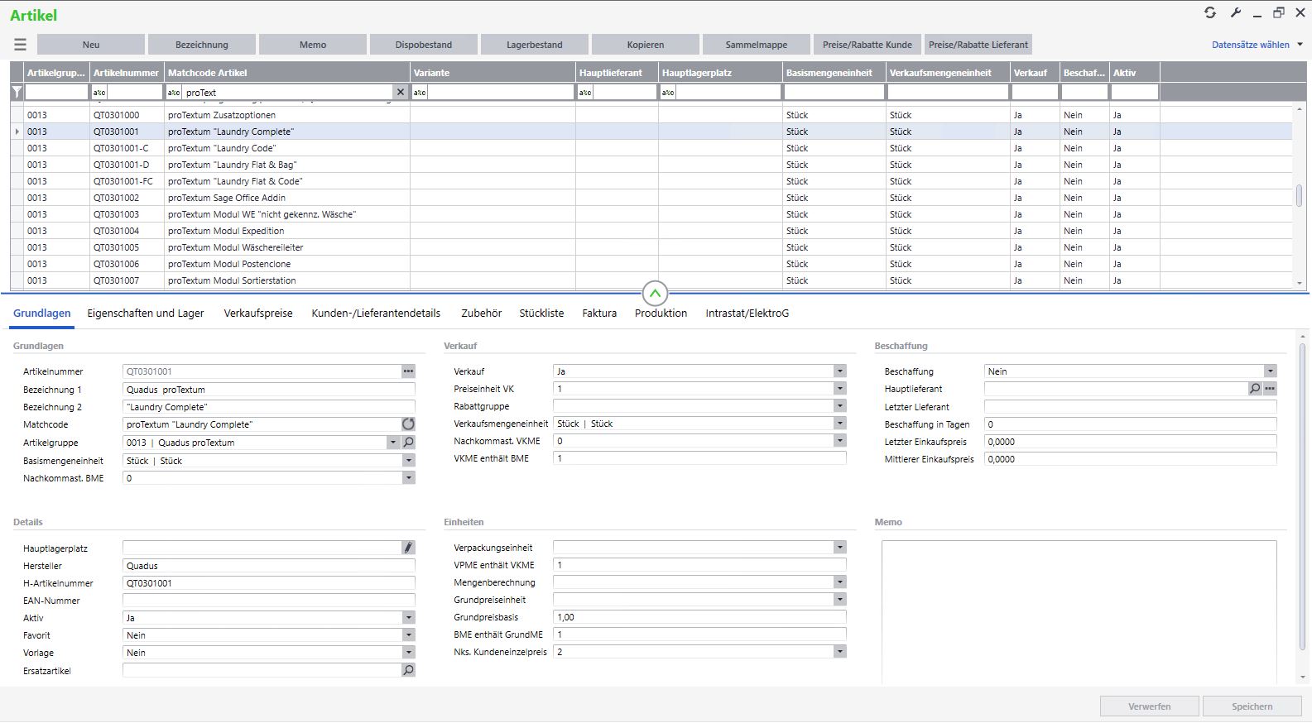Viewport: 1312px width, 723px height.
Task: Expand the Verkauf Ja dropdown
Action: pyautogui.click(x=839, y=371)
